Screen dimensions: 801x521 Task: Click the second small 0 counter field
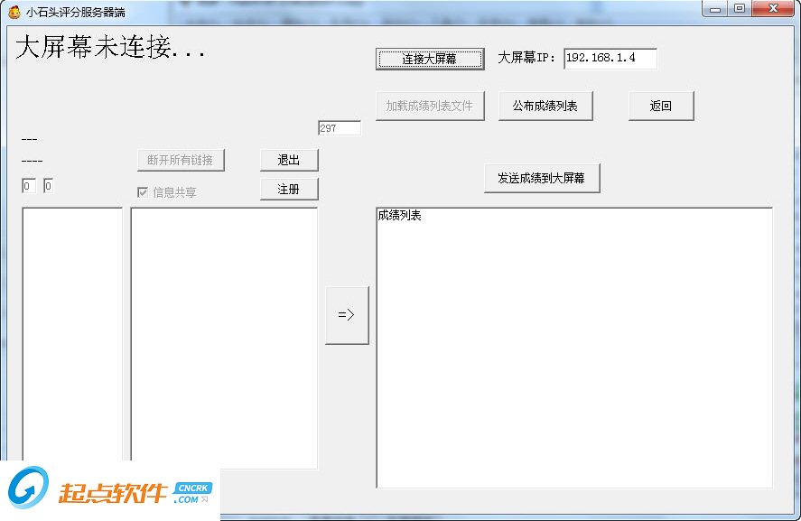(x=48, y=185)
